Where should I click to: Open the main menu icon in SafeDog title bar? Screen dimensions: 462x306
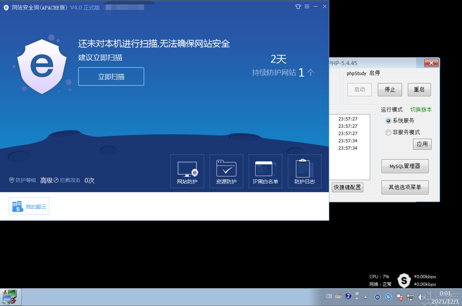(x=307, y=7)
